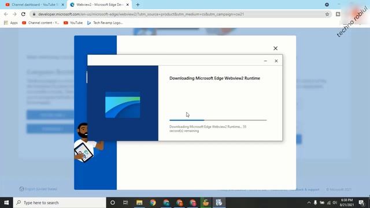Go forward in browser history

click(14, 14)
